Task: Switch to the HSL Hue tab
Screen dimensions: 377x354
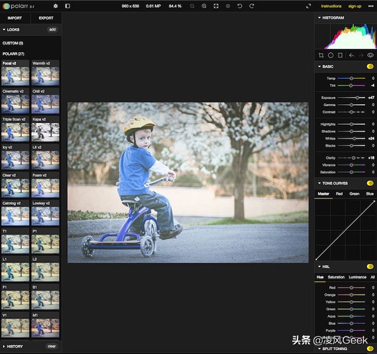Action: 320,277
